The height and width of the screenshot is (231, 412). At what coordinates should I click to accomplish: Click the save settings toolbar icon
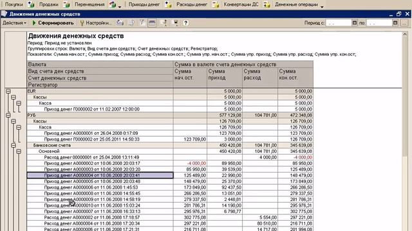click(x=176, y=23)
